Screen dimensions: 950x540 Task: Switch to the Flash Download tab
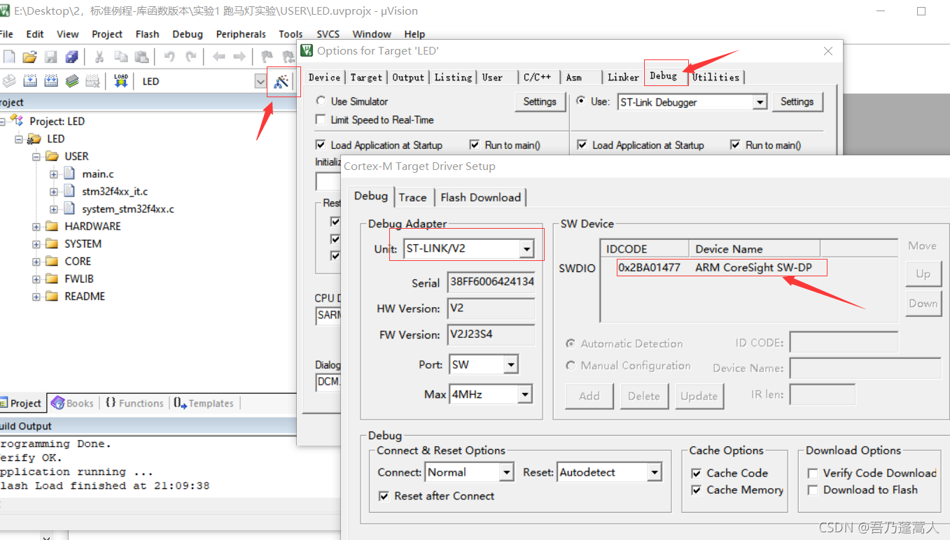[481, 197]
